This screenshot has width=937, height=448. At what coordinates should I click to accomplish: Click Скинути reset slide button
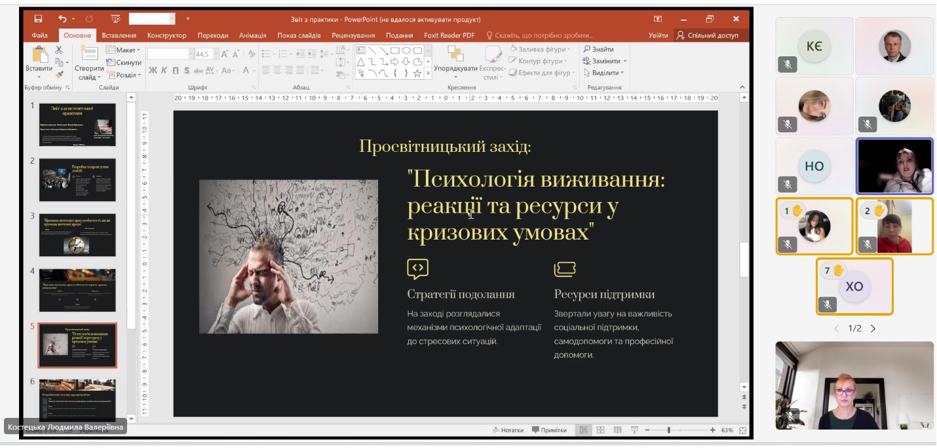124,62
